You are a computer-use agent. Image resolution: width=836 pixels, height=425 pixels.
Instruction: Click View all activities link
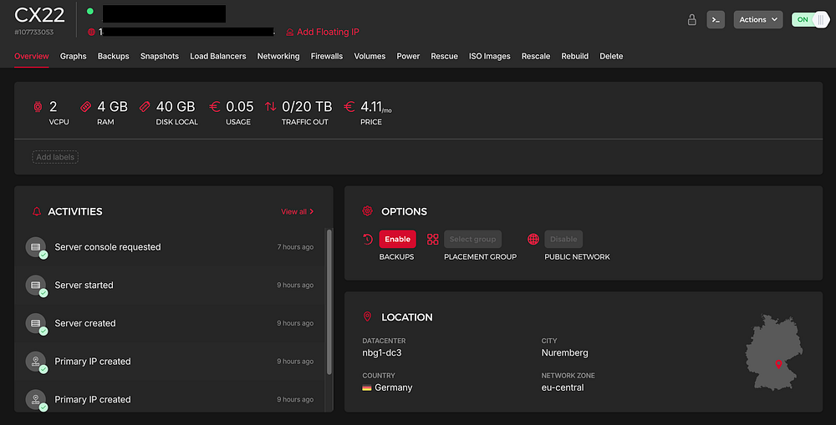click(x=297, y=211)
